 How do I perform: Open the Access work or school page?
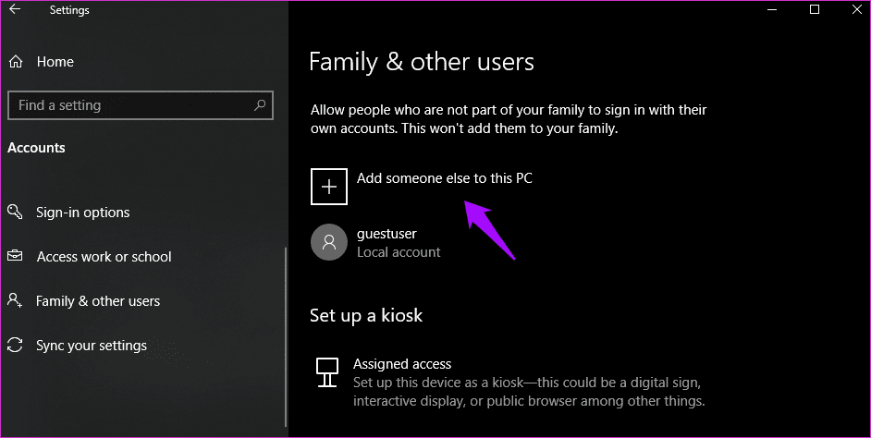coord(104,257)
